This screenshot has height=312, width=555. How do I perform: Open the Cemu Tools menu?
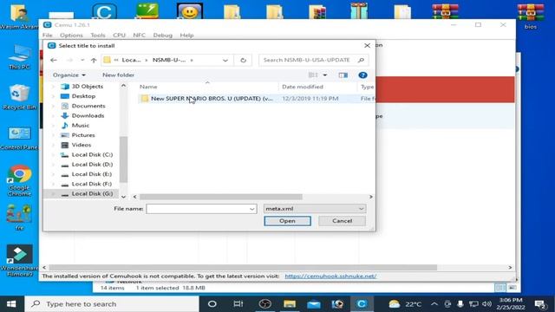pos(98,35)
